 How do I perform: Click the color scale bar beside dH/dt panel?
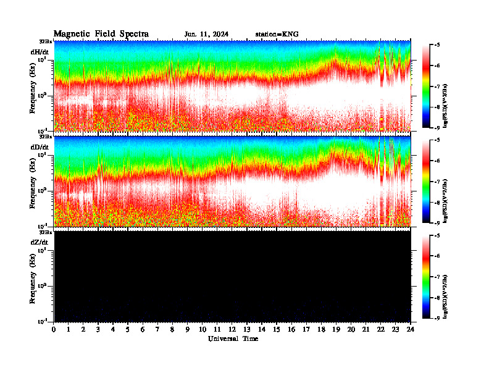point(426,86)
